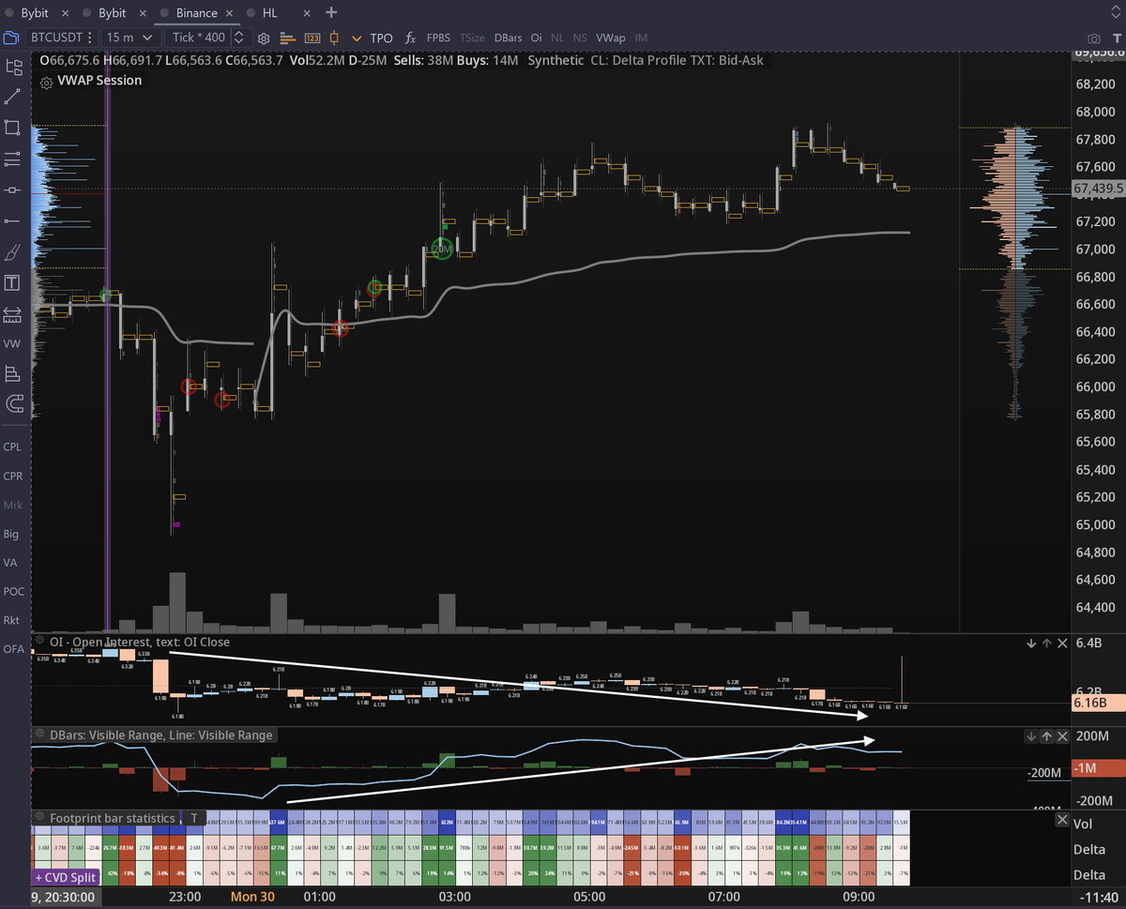Toggle the CPR sidebar button
Image resolution: width=1126 pixels, height=909 pixels.
[x=12, y=476]
